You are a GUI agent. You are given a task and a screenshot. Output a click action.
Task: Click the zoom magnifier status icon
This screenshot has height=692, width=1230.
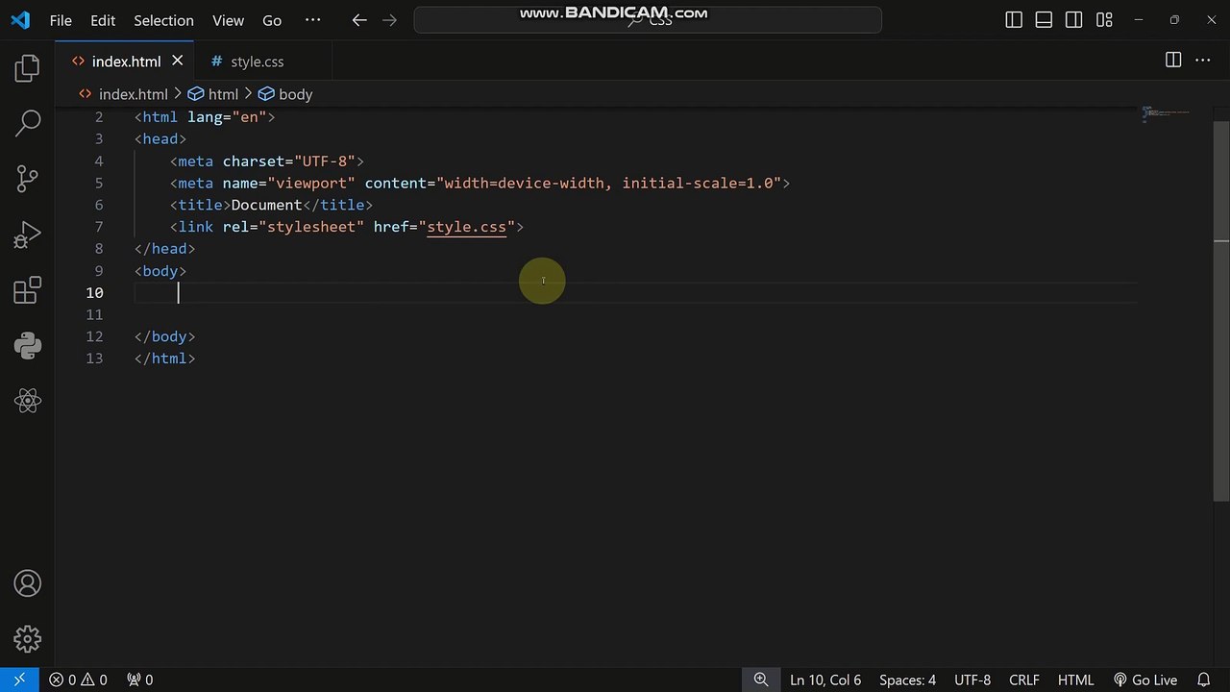tap(761, 680)
